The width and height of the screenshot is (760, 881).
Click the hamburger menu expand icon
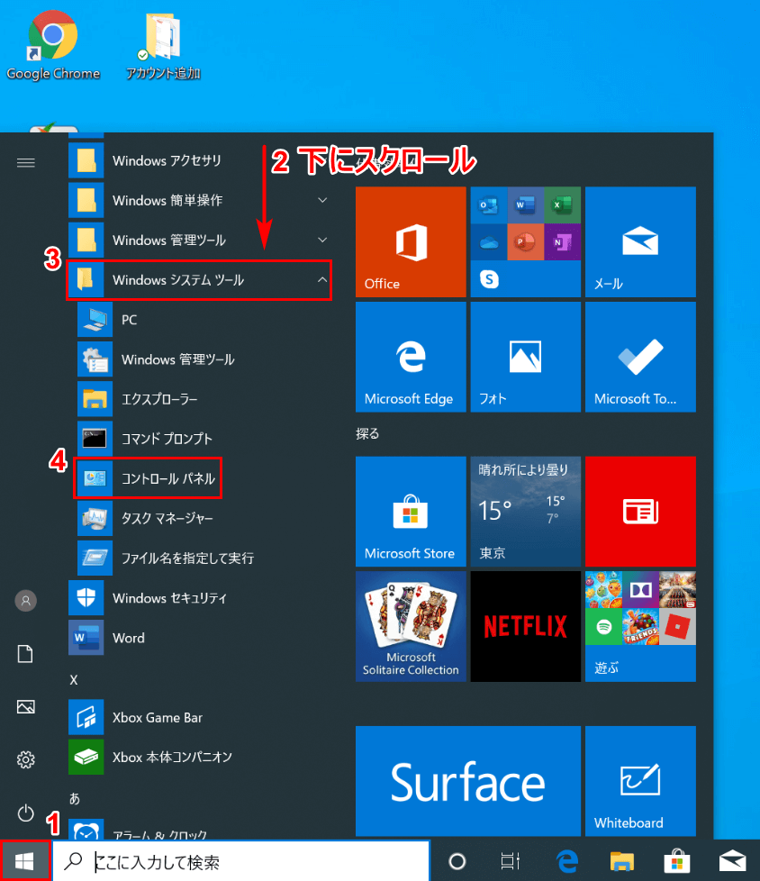(x=26, y=163)
